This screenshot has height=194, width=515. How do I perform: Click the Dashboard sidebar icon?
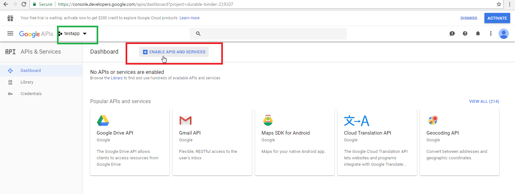click(x=10, y=71)
